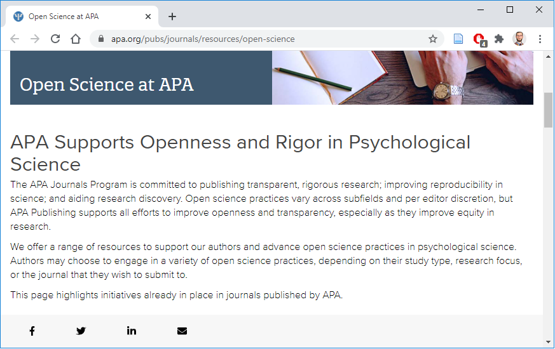
Task: Open the Extensions puzzle piece menu
Action: point(499,39)
